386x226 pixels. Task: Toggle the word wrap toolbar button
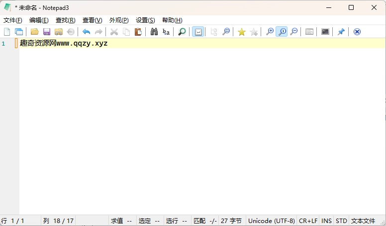(198, 32)
